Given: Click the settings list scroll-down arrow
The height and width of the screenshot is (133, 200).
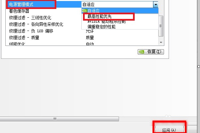Looking at the screenshot, I should [x=161, y=43].
